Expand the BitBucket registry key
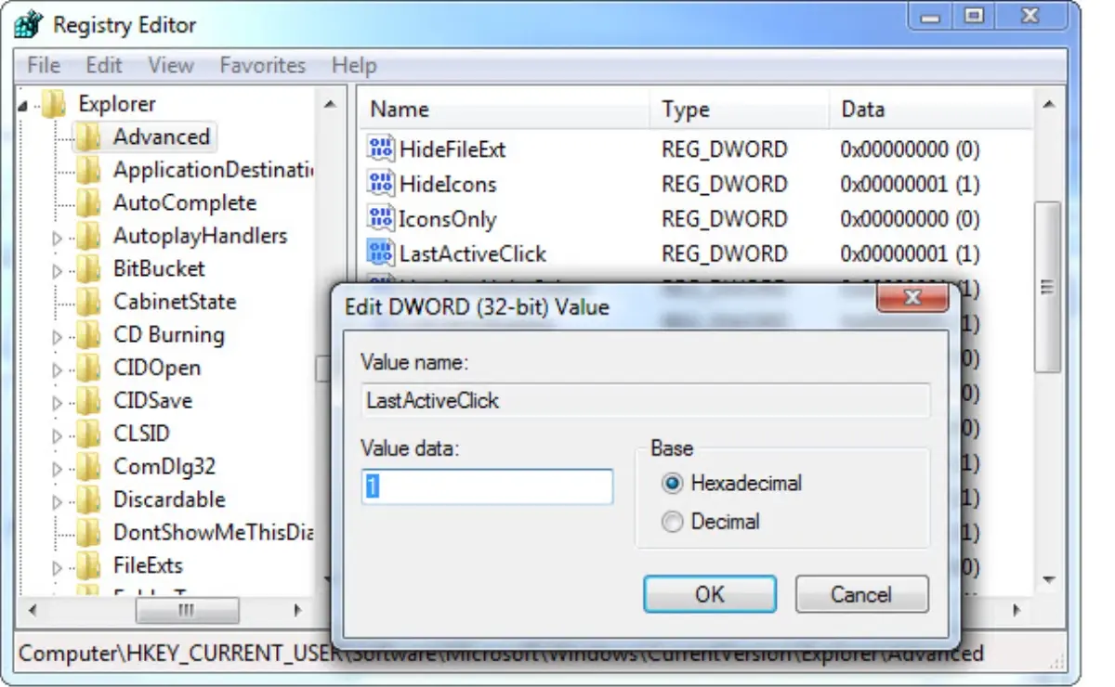 pyautogui.click(x=58, y=268)
